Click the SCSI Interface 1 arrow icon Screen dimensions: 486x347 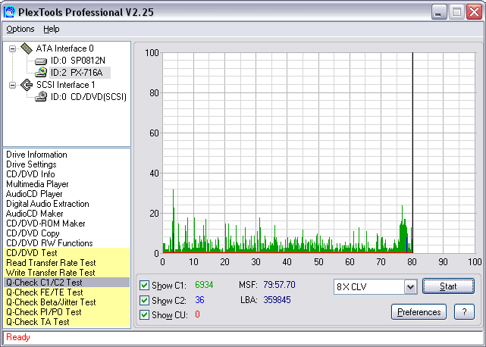pos(27,85)
